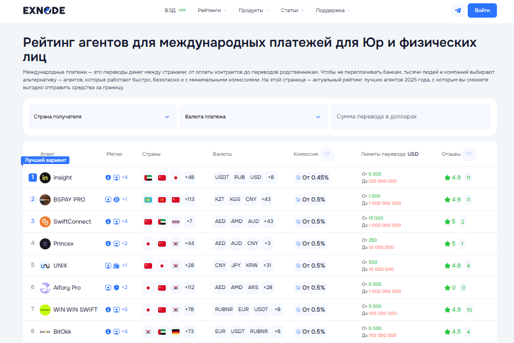Open WIN WIN SWIFT agent logo
Image resolution: width=514 pixels, height=343 pixels.
(45, 309)
